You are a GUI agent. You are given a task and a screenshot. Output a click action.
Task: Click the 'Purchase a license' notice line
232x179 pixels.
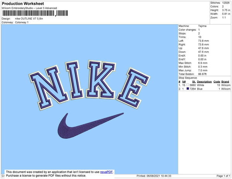point(46,176)
